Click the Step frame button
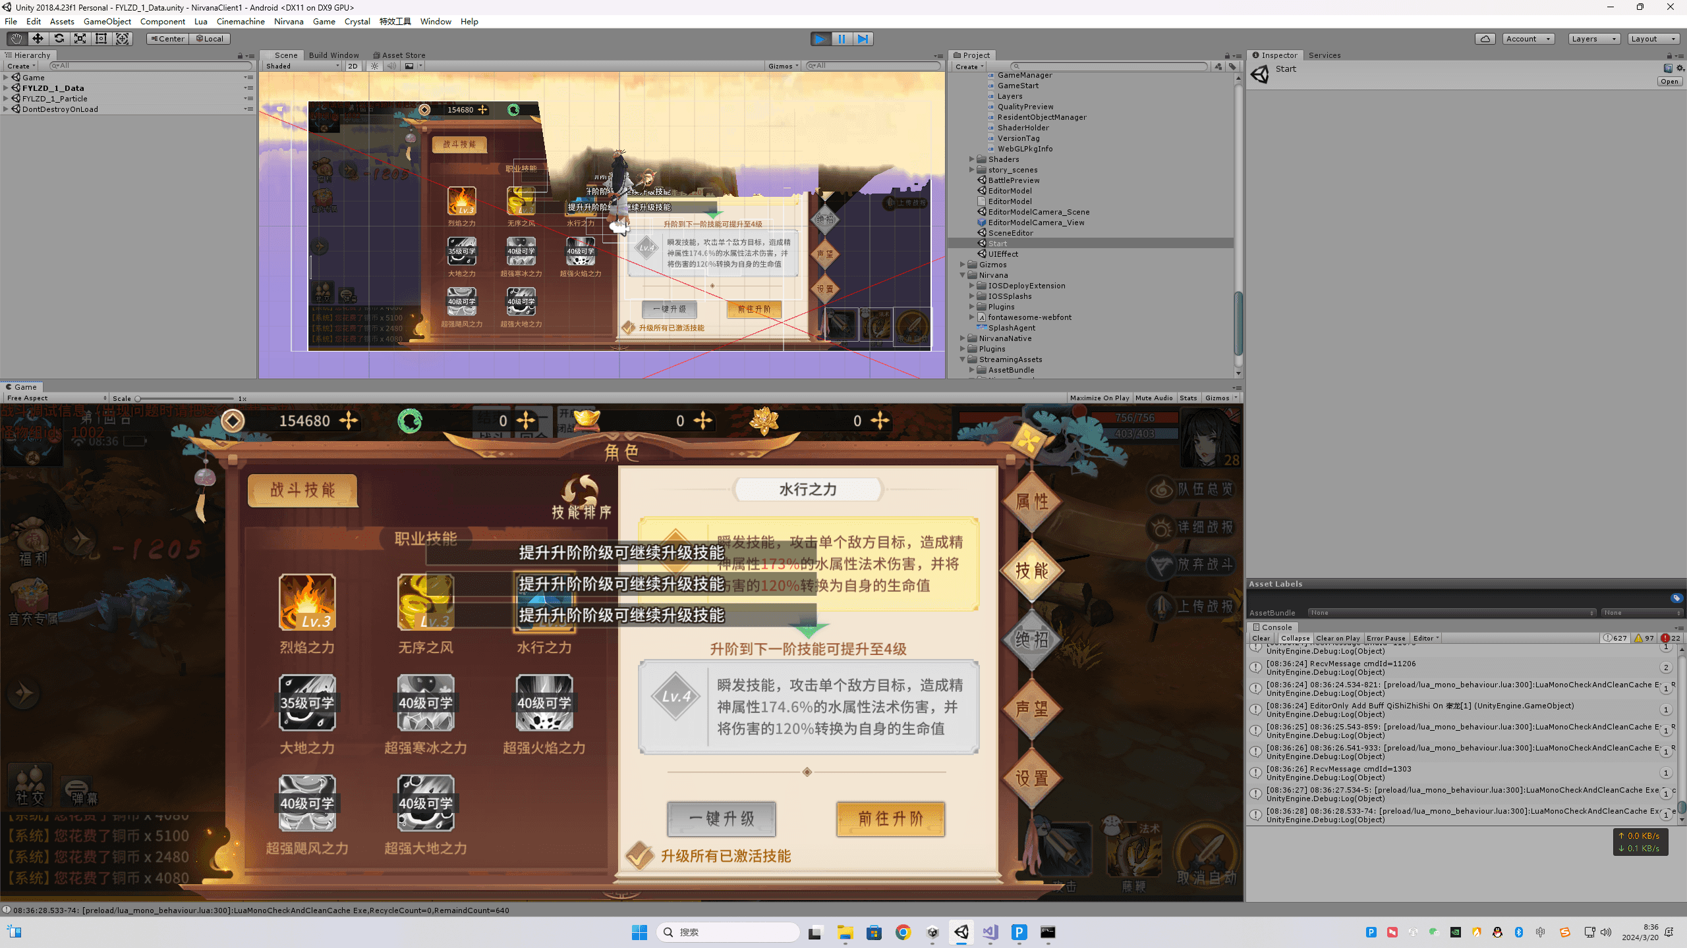Viewport: 1687px width, 948px height. click(x=863, y=39)
